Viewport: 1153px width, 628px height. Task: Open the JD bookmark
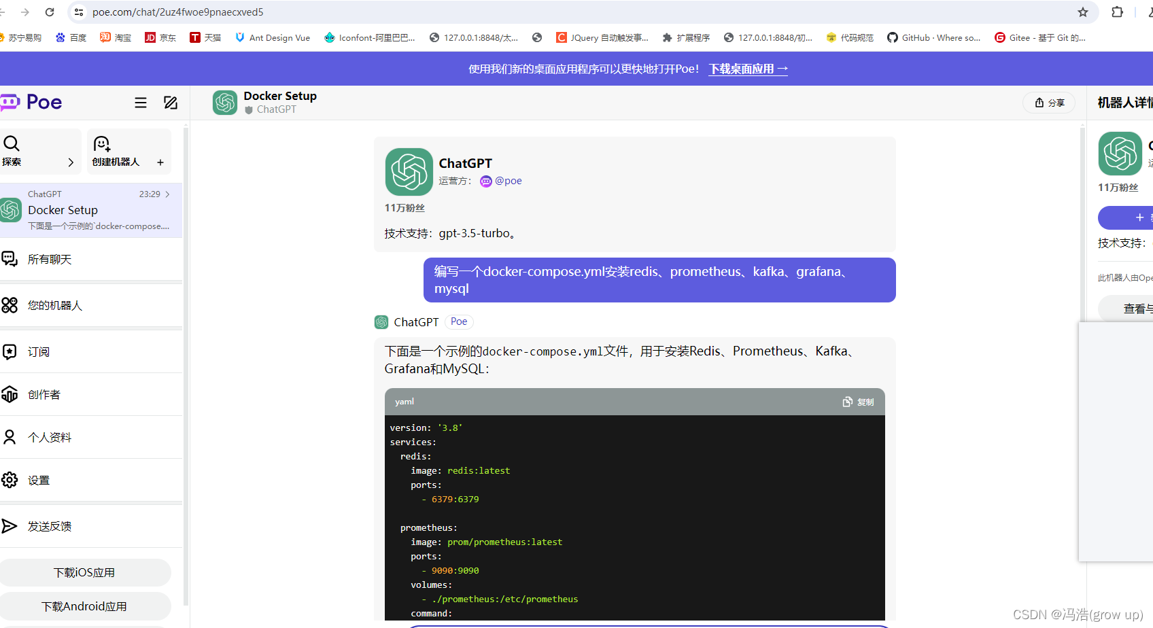point(160,37)
